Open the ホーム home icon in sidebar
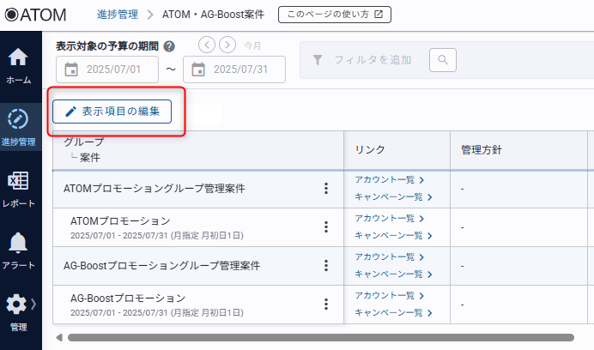This screenshot has height=350, width=594. (x=19, y=65)
